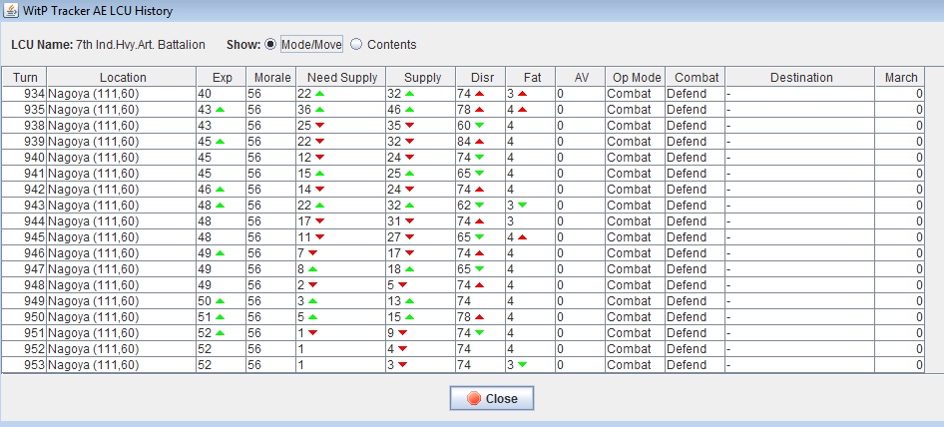Click green down arrow beside Fat 3, turn 953

click(522, 364)
